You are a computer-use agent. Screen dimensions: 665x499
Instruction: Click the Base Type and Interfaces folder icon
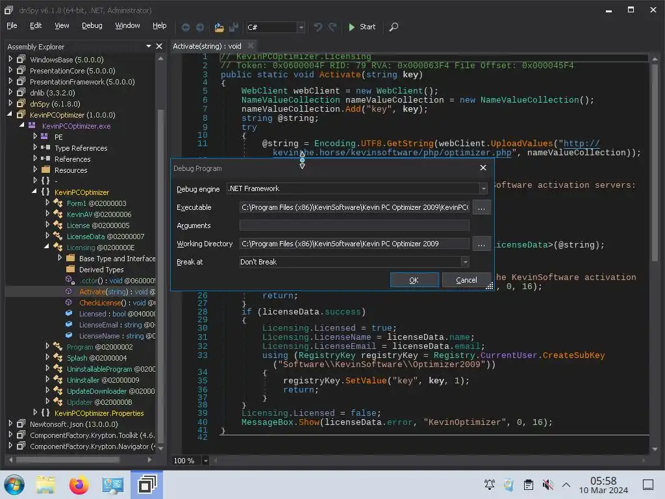(71, 258)
